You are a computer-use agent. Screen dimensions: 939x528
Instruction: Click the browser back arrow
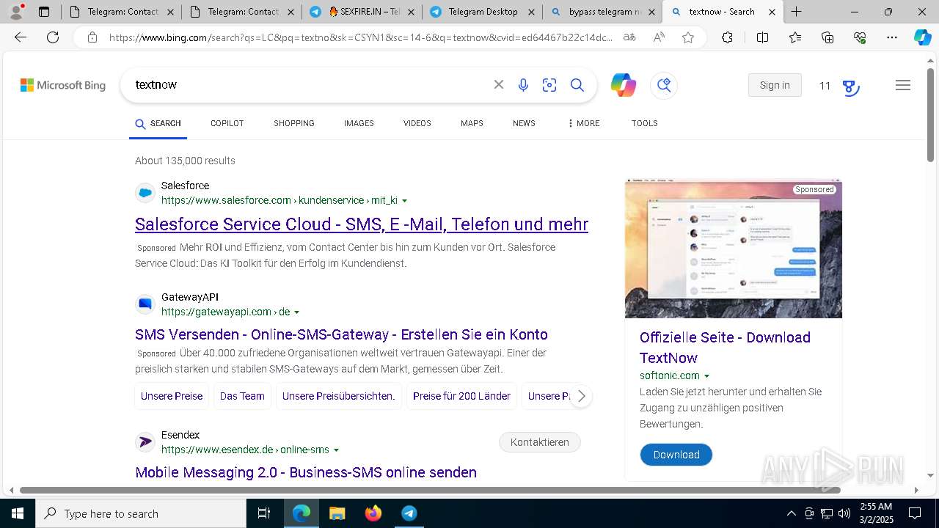point(21,37)
